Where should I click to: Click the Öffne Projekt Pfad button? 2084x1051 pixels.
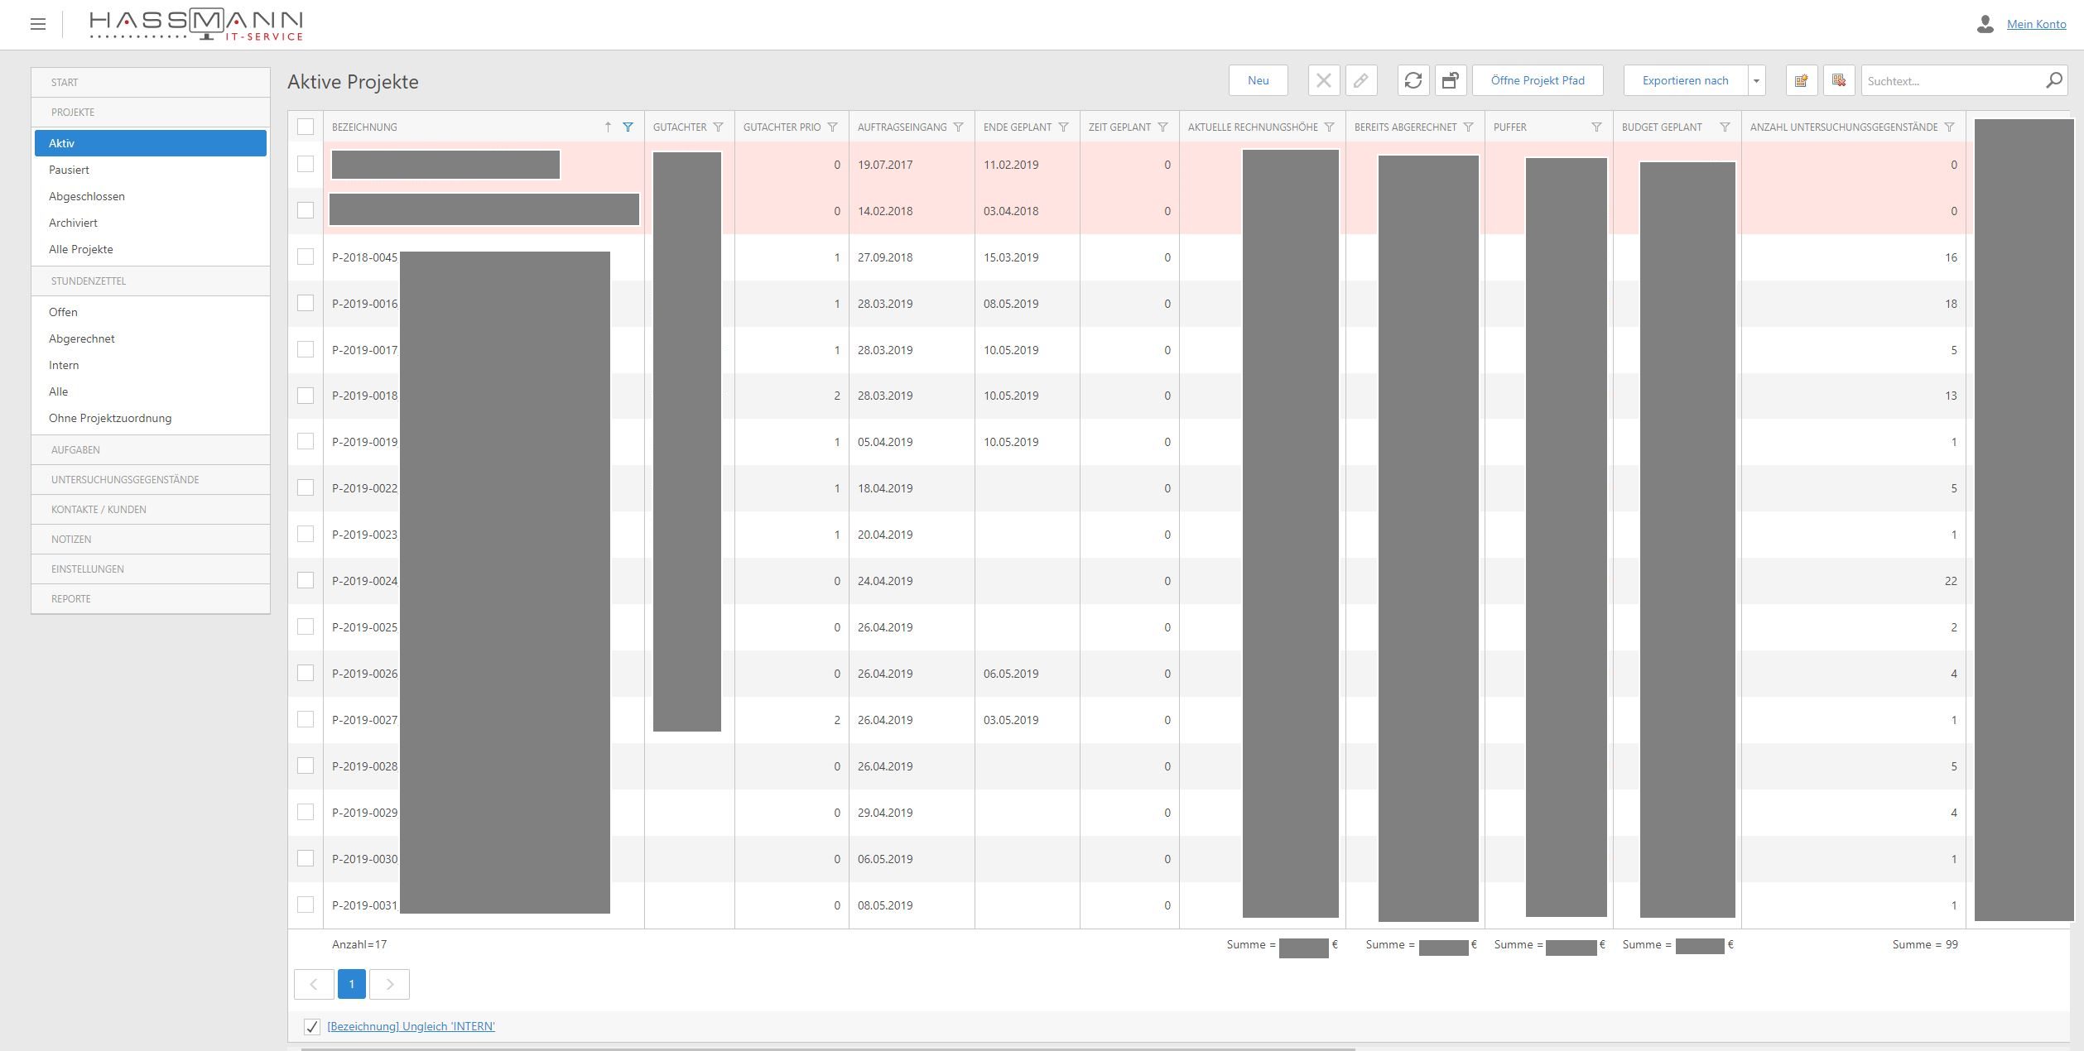1537,80
